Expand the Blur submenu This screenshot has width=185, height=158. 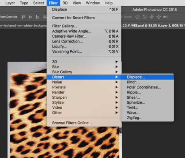tap(84, 67)
